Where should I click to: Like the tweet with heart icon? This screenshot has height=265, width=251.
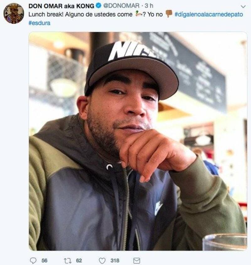pos(102,261)
